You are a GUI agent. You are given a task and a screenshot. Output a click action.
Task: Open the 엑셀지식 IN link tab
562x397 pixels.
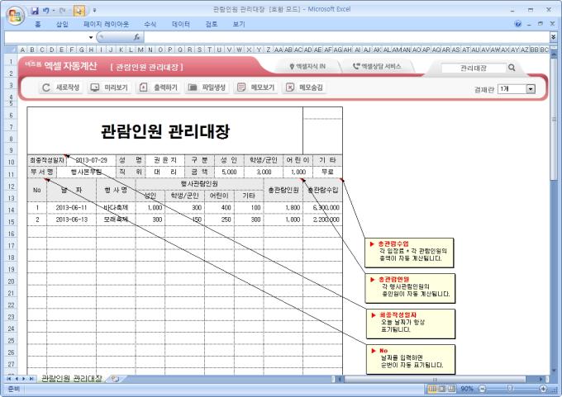(x=307, y=66)
